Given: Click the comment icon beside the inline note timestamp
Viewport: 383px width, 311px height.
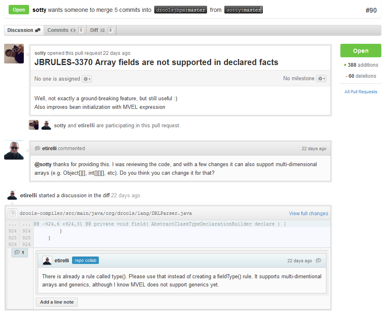Looking at the screenshot, I should tap(319, 261).
